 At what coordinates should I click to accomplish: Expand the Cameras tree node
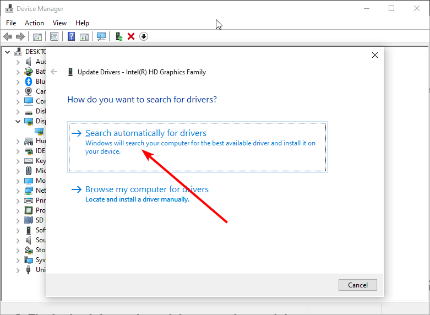[18, 92]
